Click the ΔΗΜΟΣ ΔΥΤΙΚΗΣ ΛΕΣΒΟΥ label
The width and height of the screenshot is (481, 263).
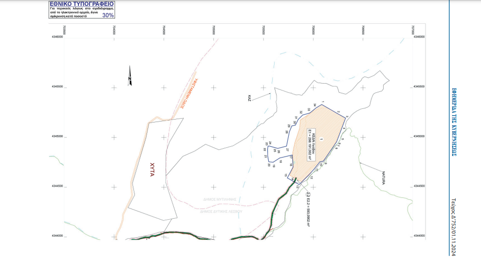[x=221, y=211]
